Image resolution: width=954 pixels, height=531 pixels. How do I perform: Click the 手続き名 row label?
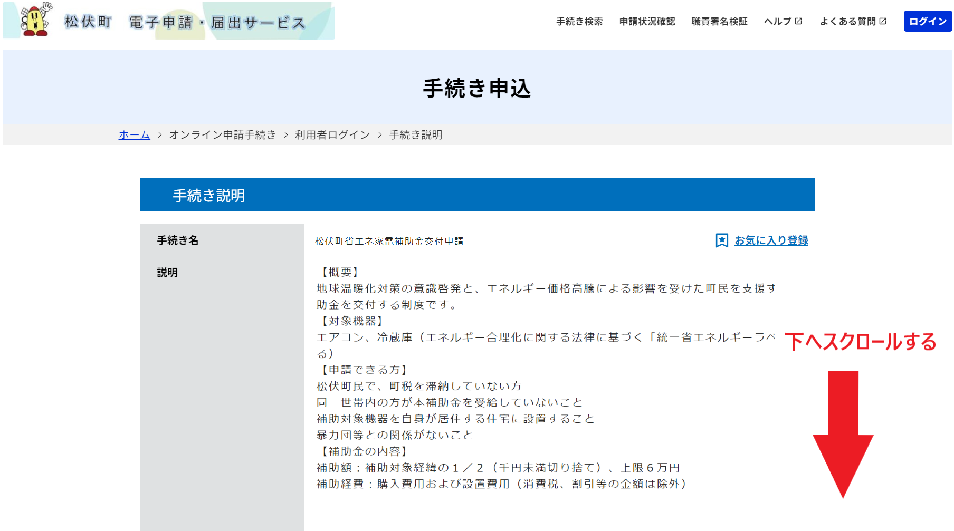[x=178, y=240]
